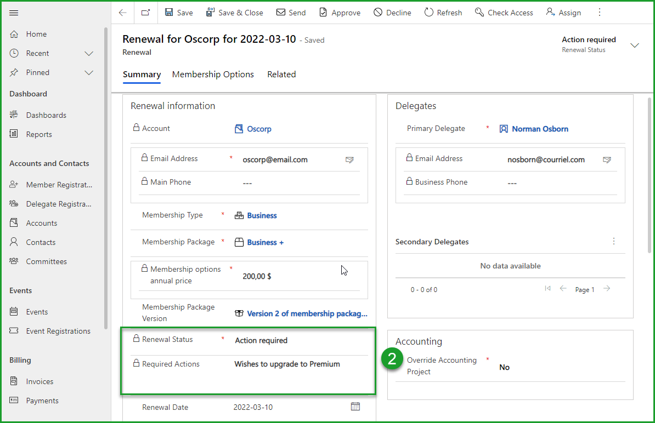Click the email icon next to nosborn@courriel.com
Screen dimensions: 655x423
[607, 160]
